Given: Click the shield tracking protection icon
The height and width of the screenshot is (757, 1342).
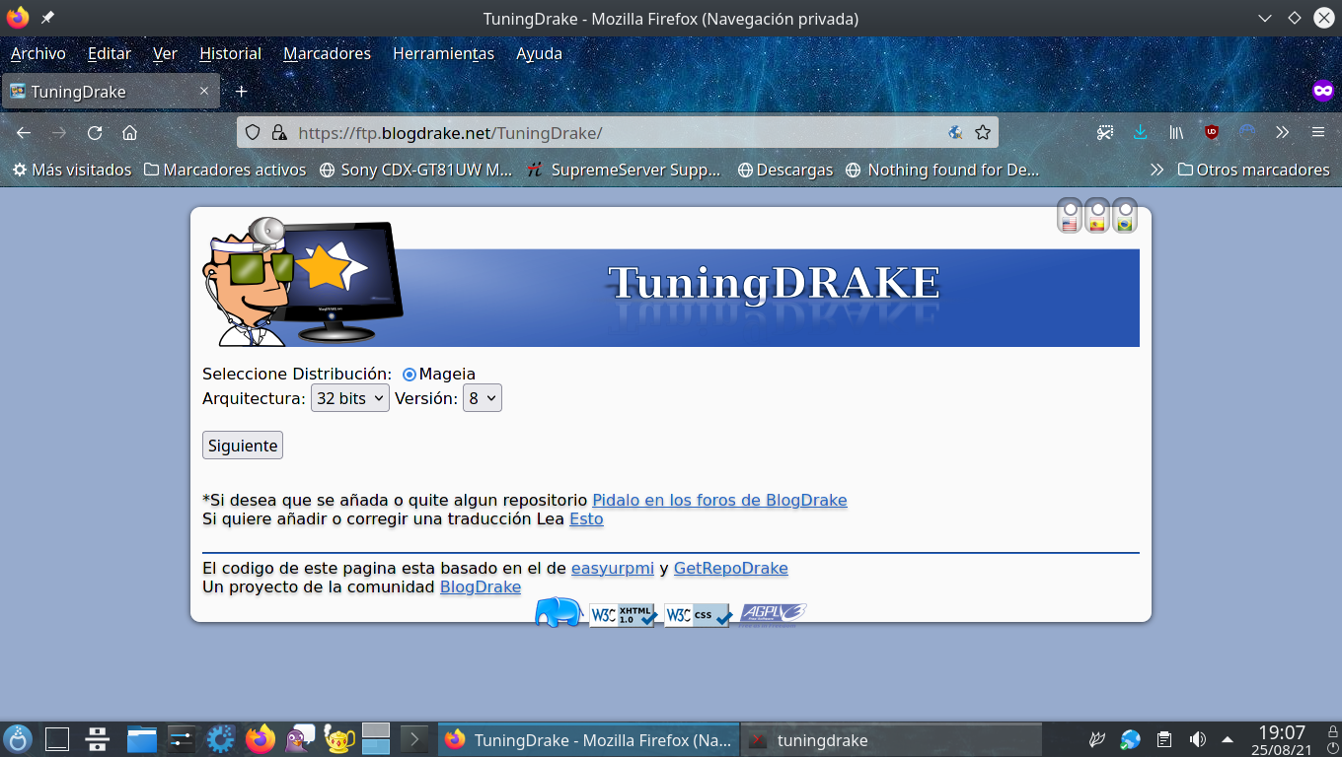Looking at the screenshot, I should 253,132.
